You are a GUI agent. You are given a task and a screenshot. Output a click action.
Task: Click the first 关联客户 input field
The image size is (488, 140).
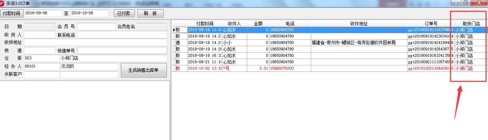pos(42,74)
